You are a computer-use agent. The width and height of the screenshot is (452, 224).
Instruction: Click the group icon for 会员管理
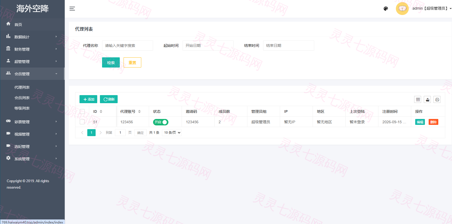click(8, 73)
